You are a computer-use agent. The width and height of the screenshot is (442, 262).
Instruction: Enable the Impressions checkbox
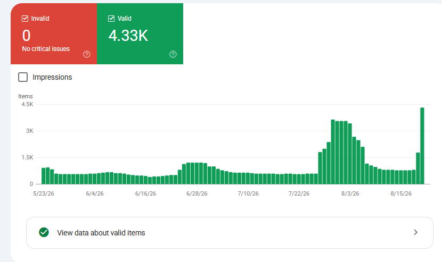[x=23, y=77]
